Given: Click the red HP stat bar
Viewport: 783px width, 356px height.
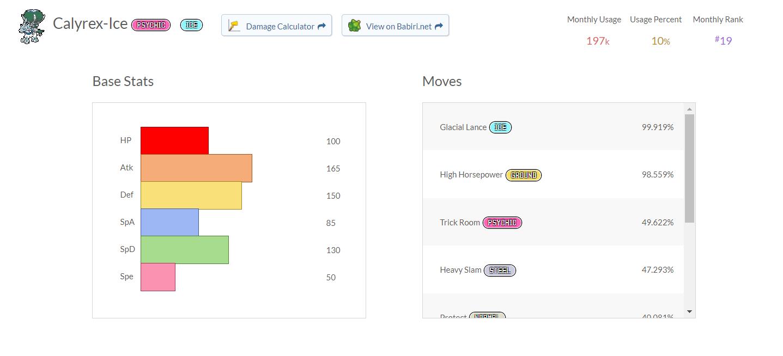Looking at the screenshot, I should click(174, 140).
